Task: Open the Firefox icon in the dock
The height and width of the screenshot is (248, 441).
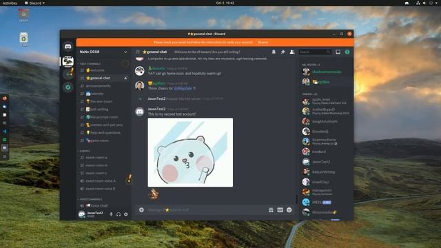Action: (x=5, y=98)
